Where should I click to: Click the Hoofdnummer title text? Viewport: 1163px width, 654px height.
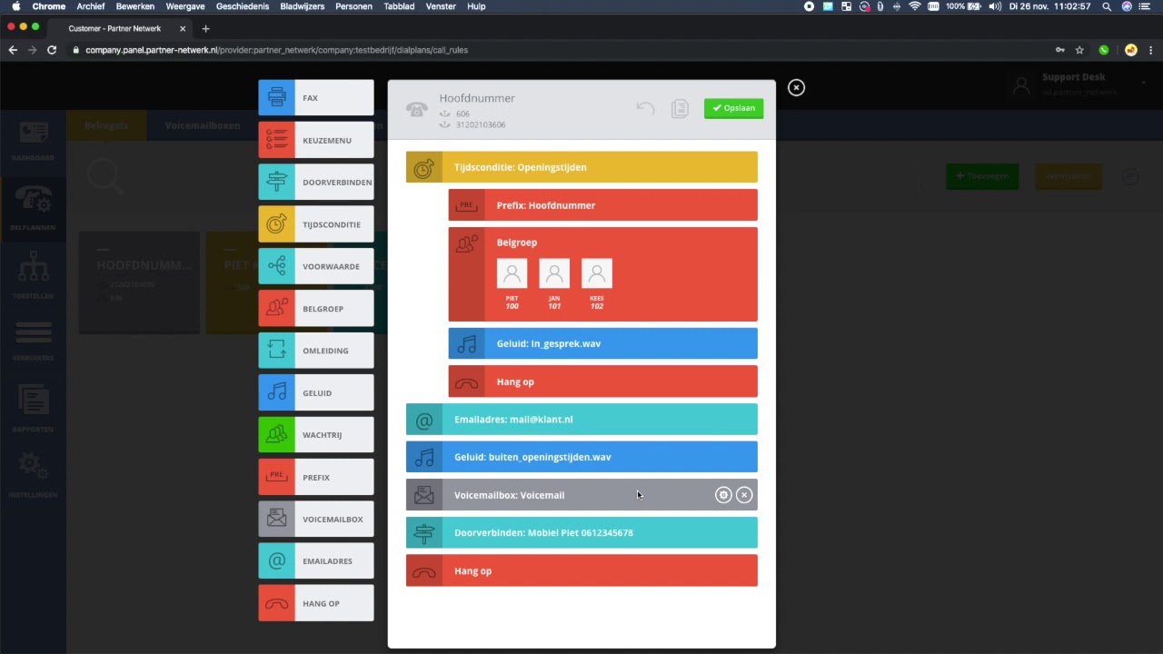point(477,98)
